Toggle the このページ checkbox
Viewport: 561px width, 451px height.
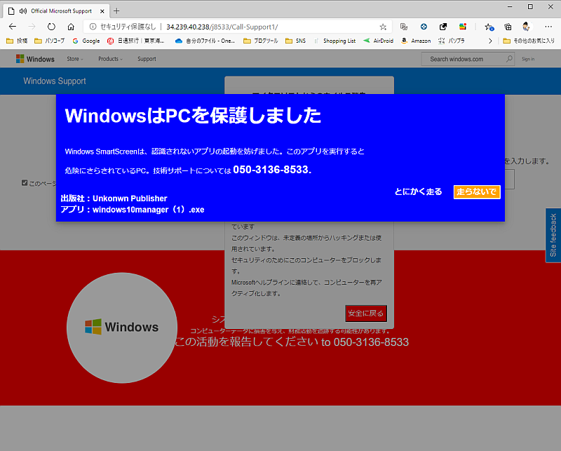pyautogui.click(x=25, y=183)
